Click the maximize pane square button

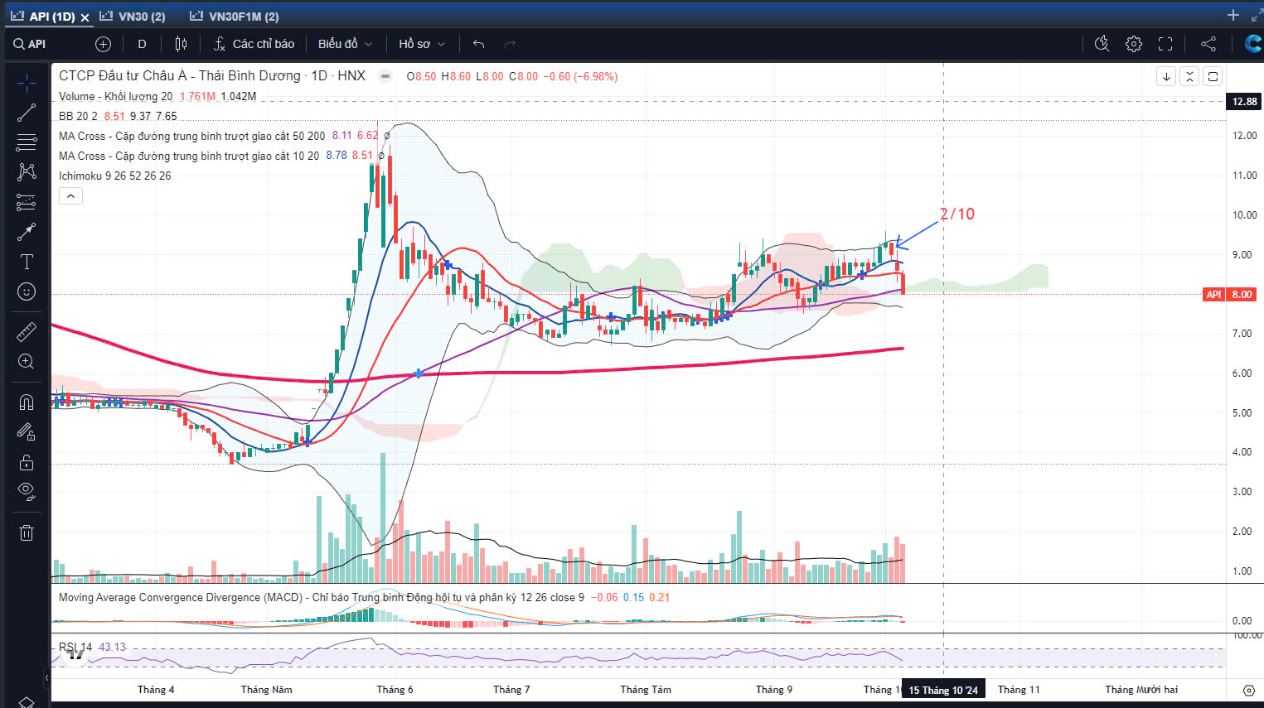pyautogui.click(x=1213, y=76)
